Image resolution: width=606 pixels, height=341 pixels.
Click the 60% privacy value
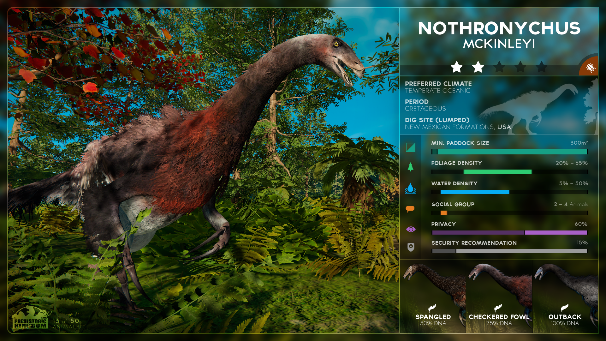click(x=581, y=224)
